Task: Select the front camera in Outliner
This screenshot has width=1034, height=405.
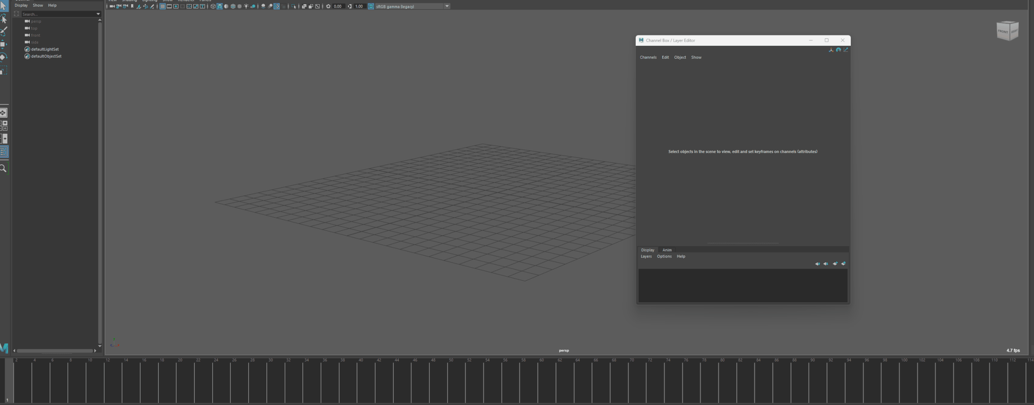Action: tap(36, 35)
